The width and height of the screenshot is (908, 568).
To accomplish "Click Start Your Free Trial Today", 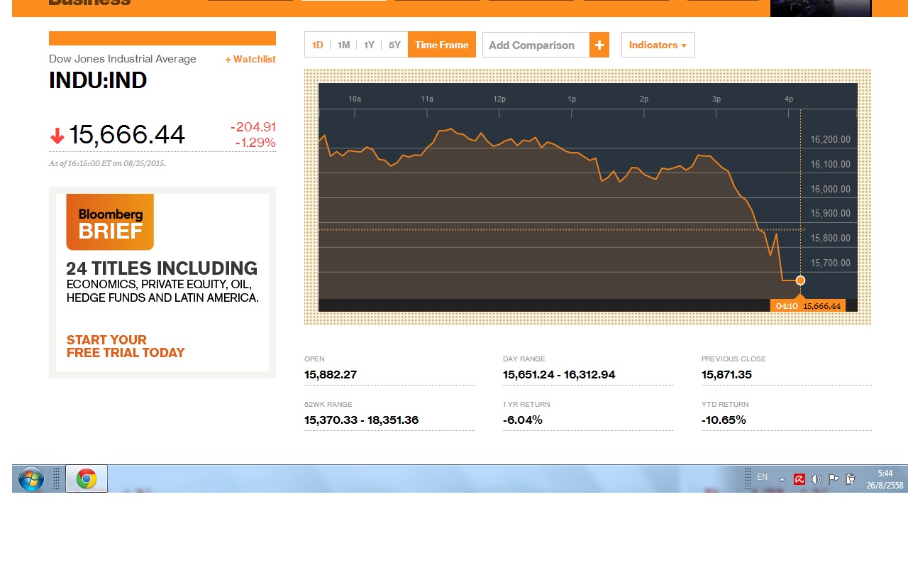I will coord(126,346).
